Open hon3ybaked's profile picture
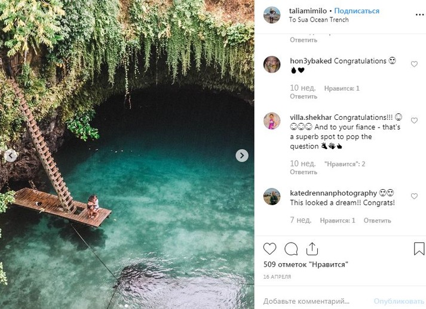The image size is (426, 309). coord(272,64)
